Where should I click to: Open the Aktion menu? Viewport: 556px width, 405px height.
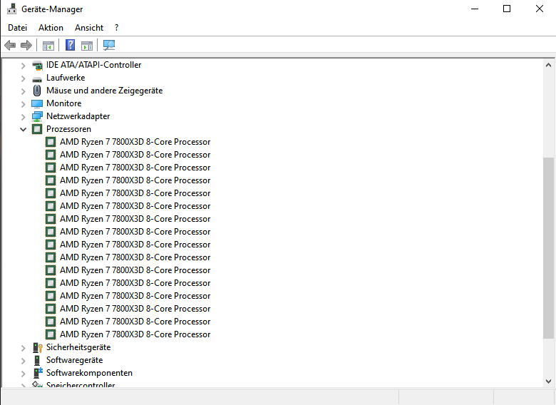click(51, 28)
